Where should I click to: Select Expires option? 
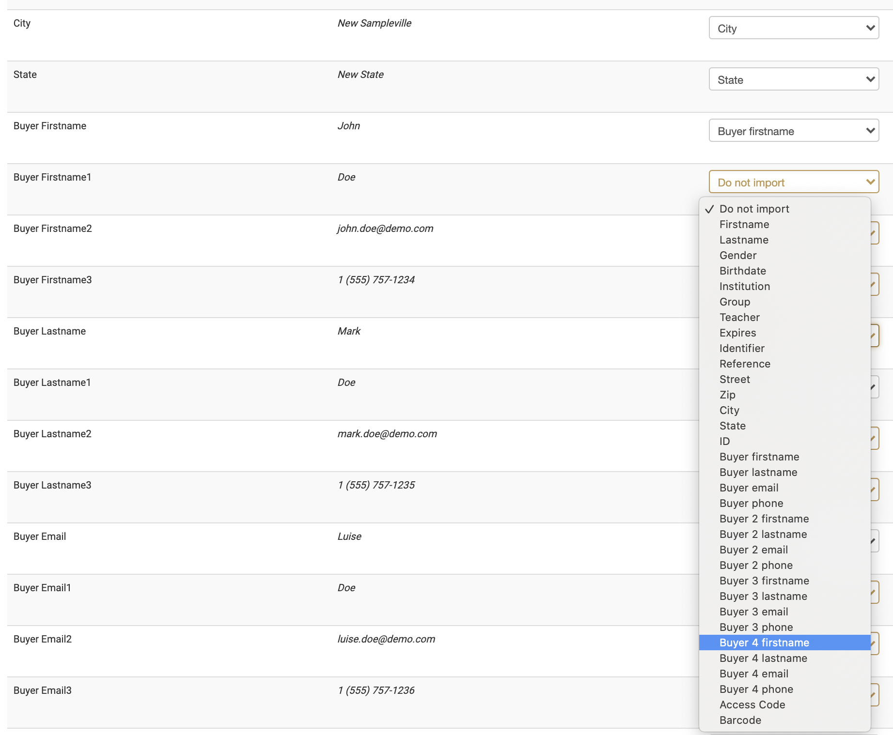click(x=785, y=333)
